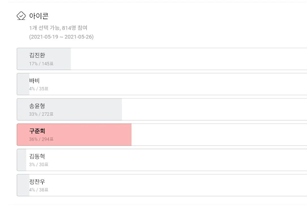
Task: Click the 17% / 145표 vote count
Action: click(x=41, y=64)
